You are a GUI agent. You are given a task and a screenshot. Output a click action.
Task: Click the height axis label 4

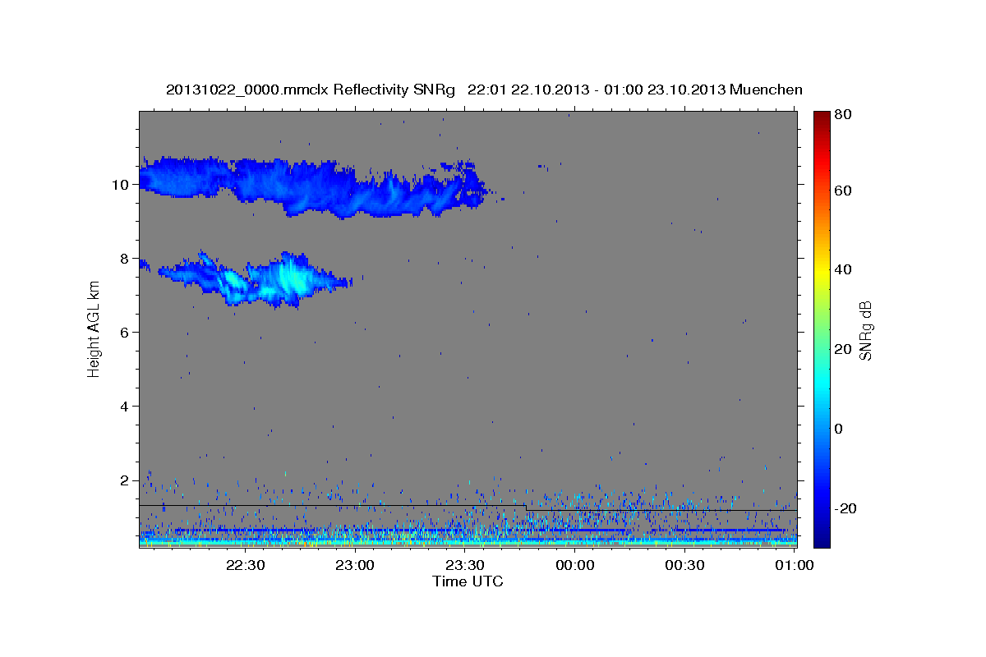click(126, 407)
